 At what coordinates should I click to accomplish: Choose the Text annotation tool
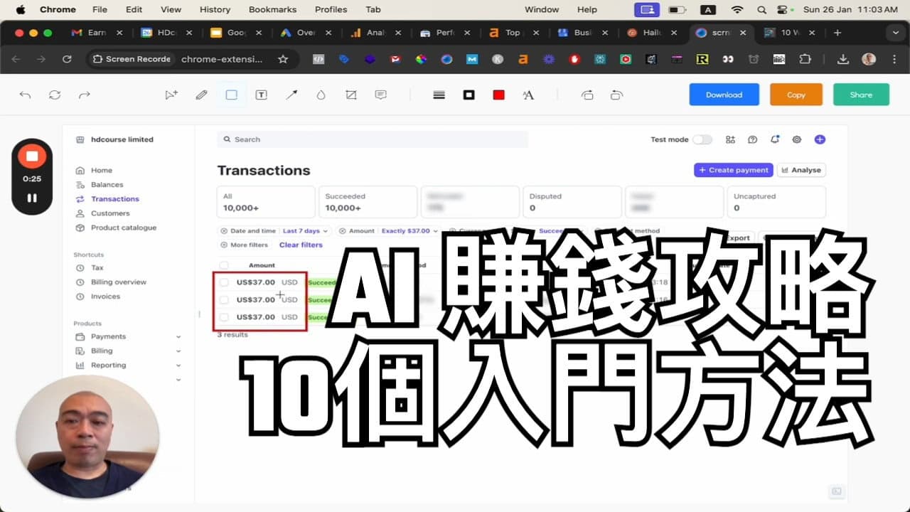(261, 95)
